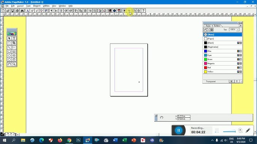Viewport: 257px width, 144px height.
Task: Select the Cropping tool
Action: point(14,43)
